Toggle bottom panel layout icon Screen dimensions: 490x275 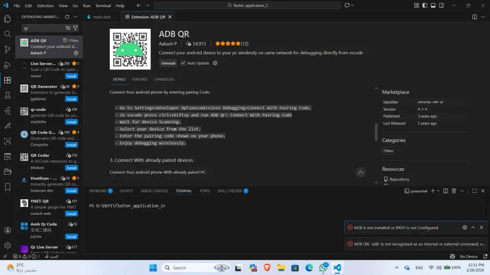[x=433, y=5]
